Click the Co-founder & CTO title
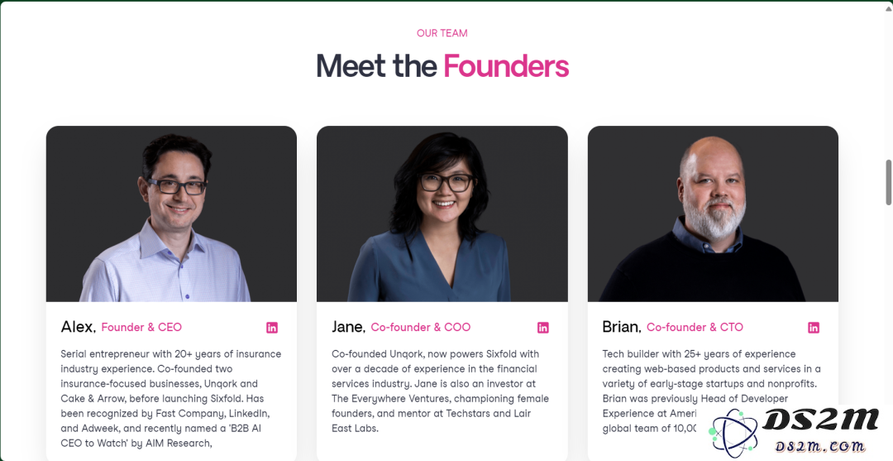893x461 pixels. tap(695, 327)
